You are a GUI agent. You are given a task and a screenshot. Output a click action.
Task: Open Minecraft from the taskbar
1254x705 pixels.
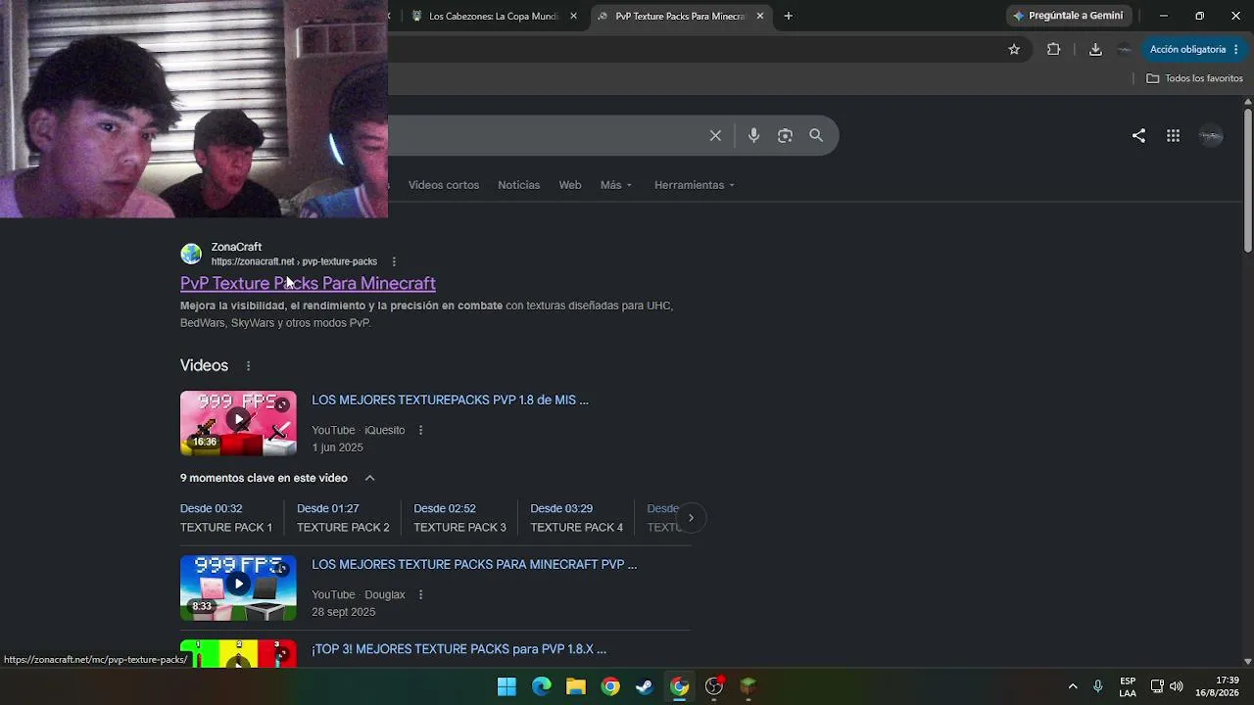pyautogui.click(x=748, y=686)
